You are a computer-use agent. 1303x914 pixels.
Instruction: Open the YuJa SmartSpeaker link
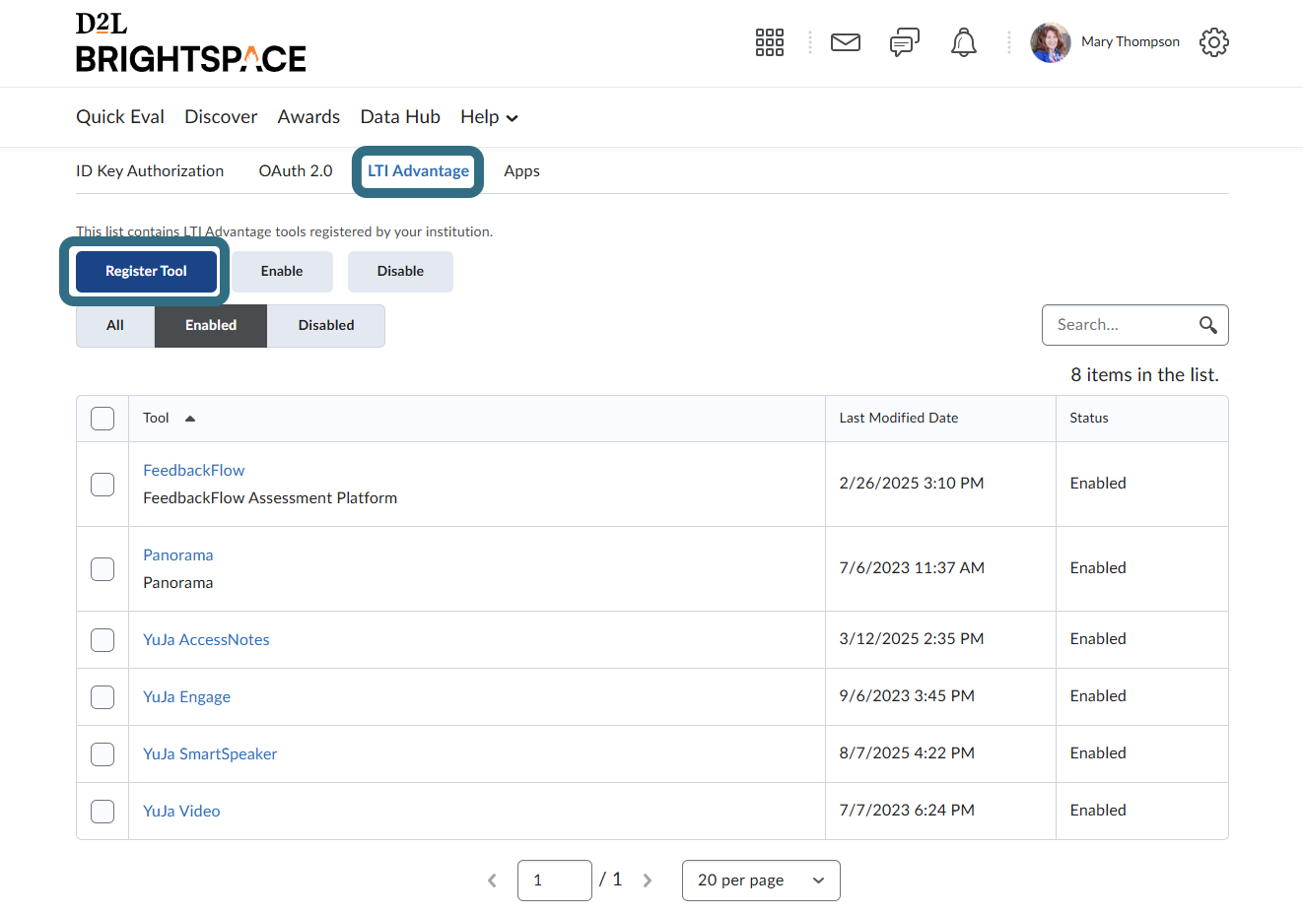pyautogui.click(x=210, y=754)
